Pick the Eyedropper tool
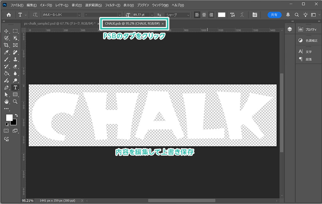 6,52
